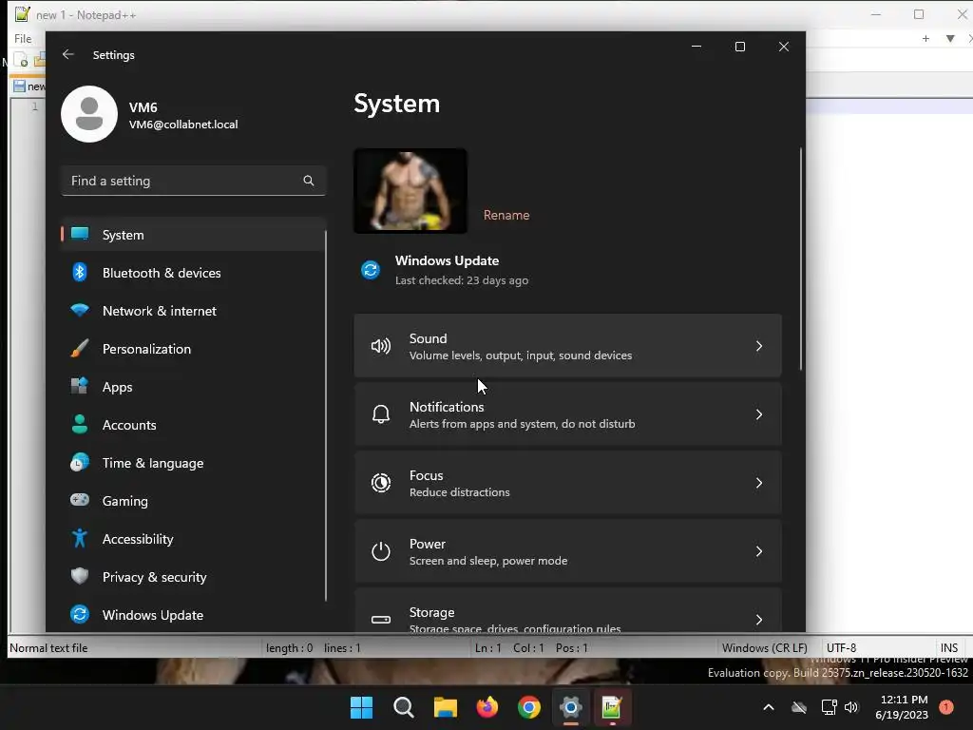Expand the Storage settings row

pyautogui.click(x=568, y=611)
